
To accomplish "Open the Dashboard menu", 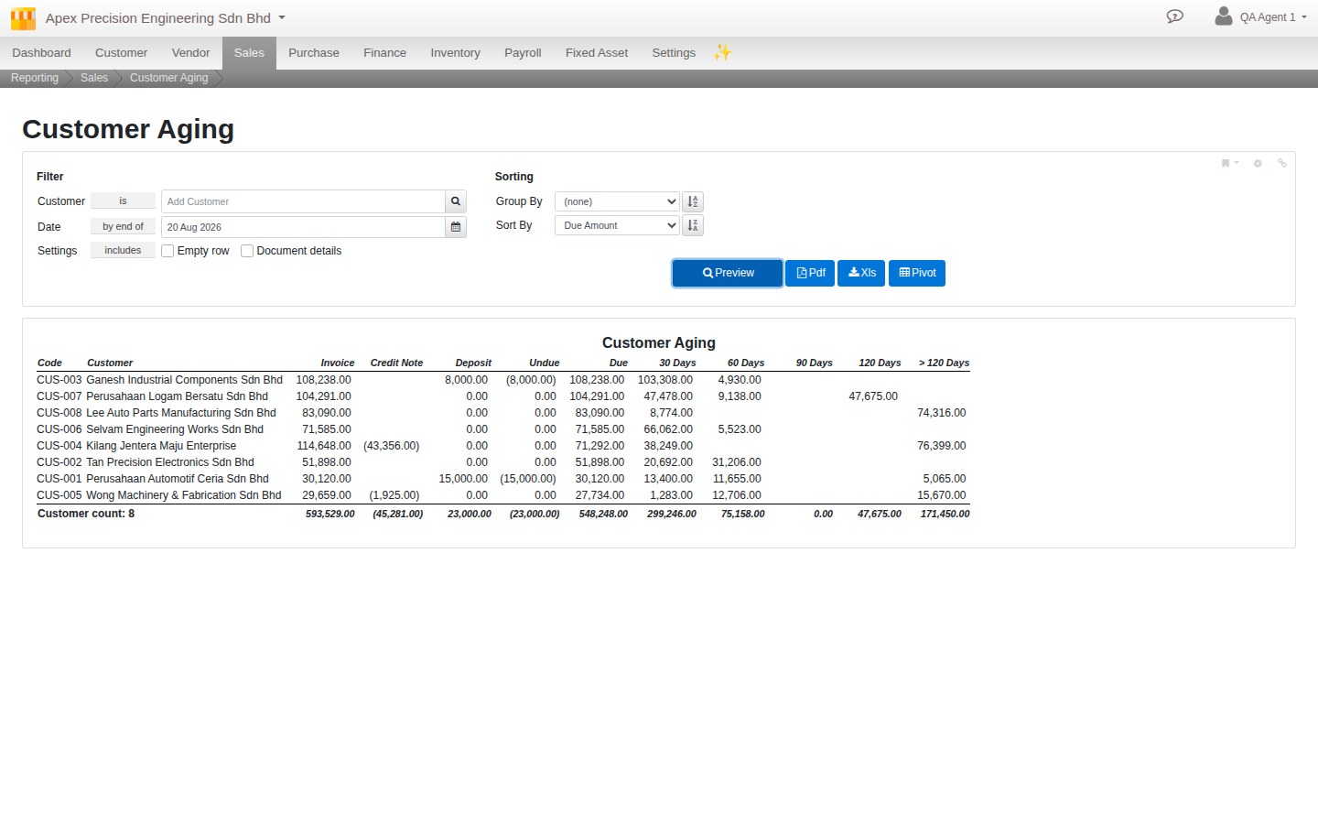I will point(41,53).
